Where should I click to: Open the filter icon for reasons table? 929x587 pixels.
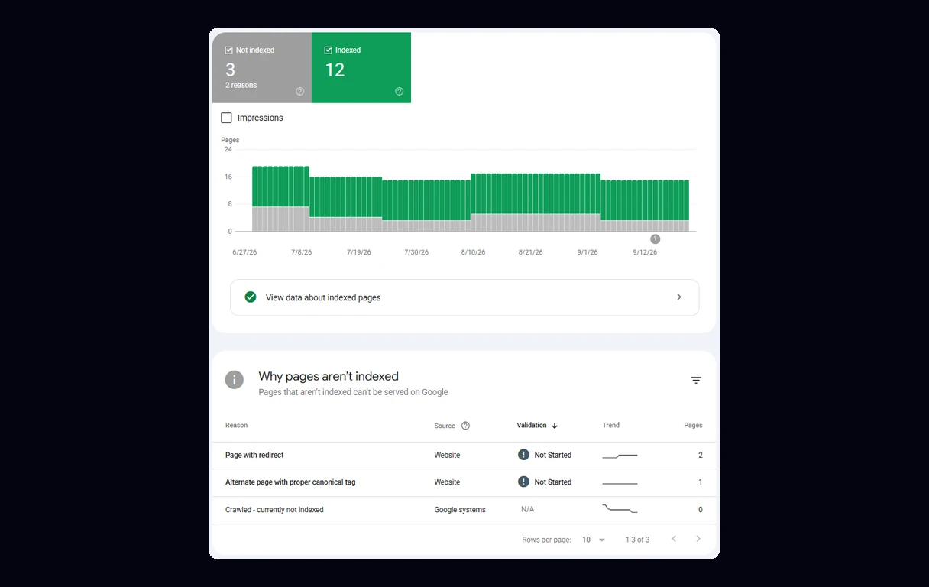point(696,380)
